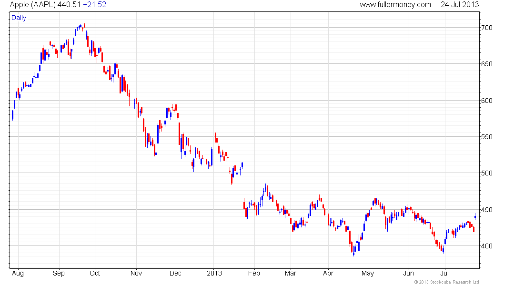
Task: Click the long-wick November candle reaching 505
Action: click(156, 160)
